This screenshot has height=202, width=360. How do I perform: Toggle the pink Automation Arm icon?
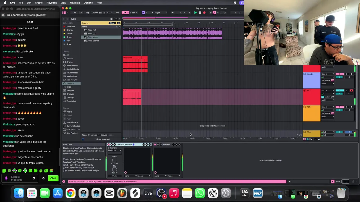click(214, 13)
